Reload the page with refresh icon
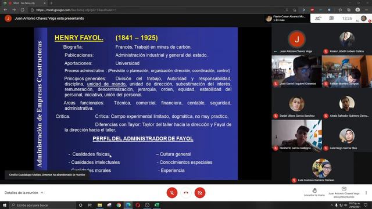Image resolution: width=372 pixels, height=209 pixels. click(23, 10)
